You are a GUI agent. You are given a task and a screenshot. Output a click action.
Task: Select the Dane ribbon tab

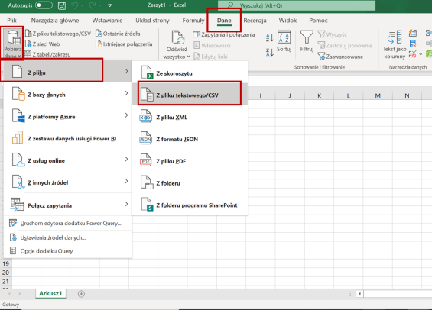coord(224,21)
